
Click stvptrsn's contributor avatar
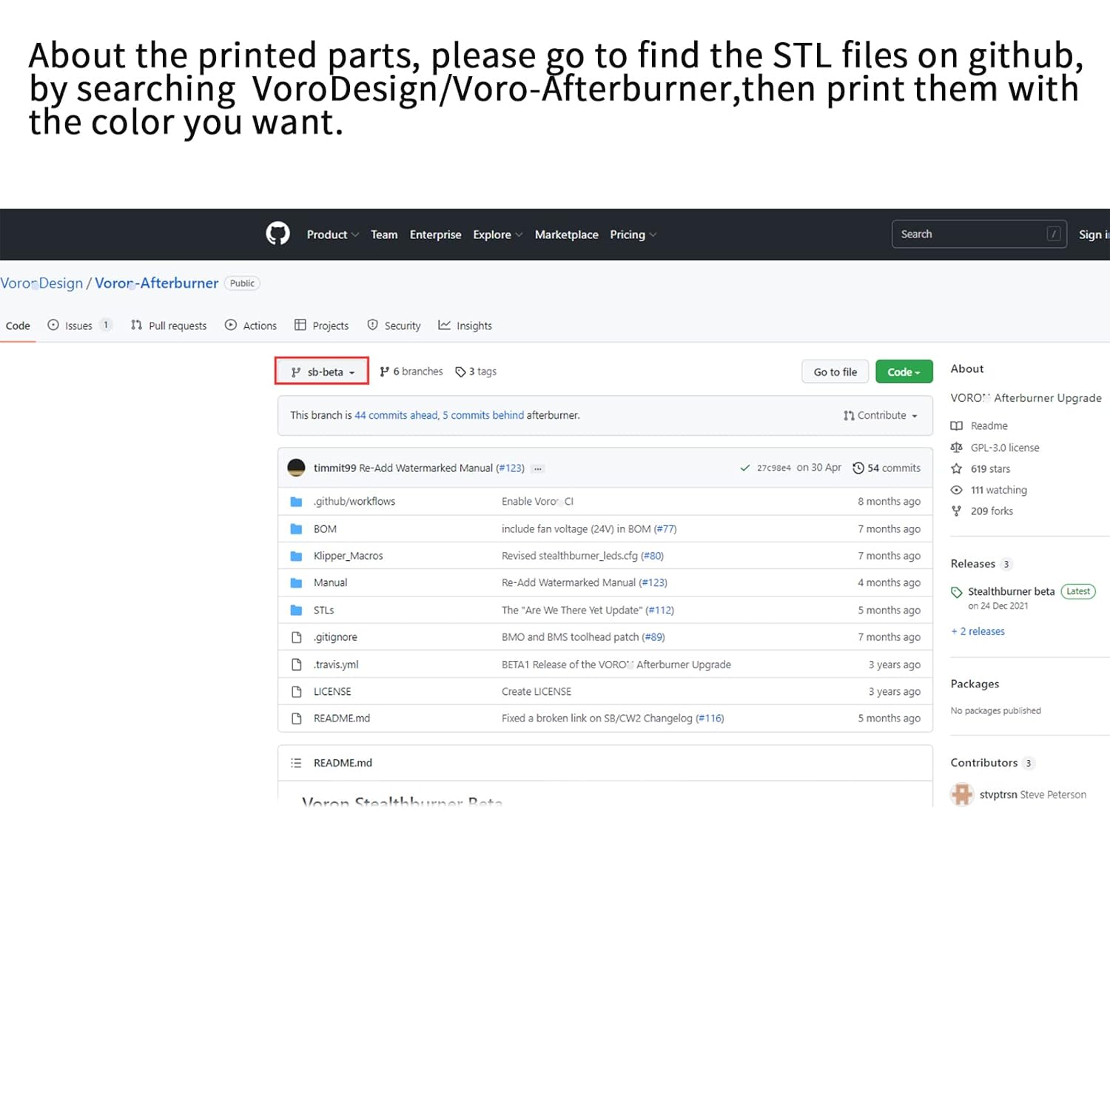962,795
